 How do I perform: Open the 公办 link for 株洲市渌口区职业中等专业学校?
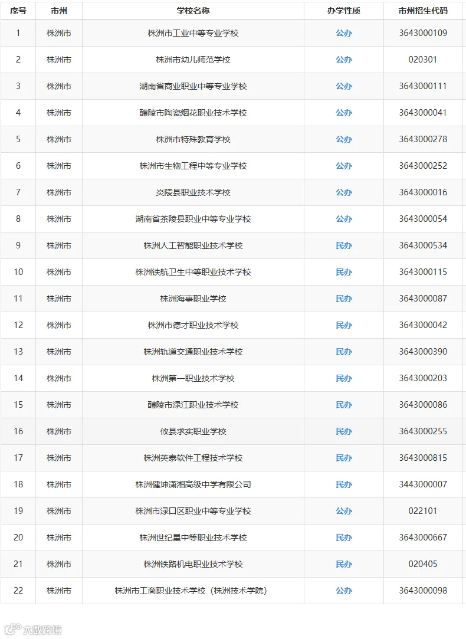coord(344,510)
